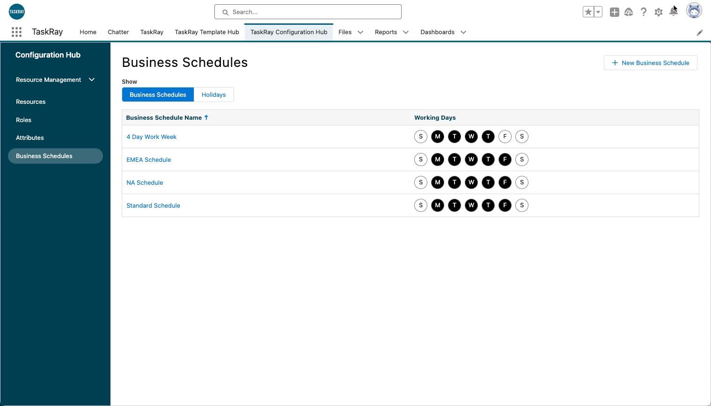The height and width of the screenshot is (406, 711).
Task: Open the Chatter tab
Action: 118,32
